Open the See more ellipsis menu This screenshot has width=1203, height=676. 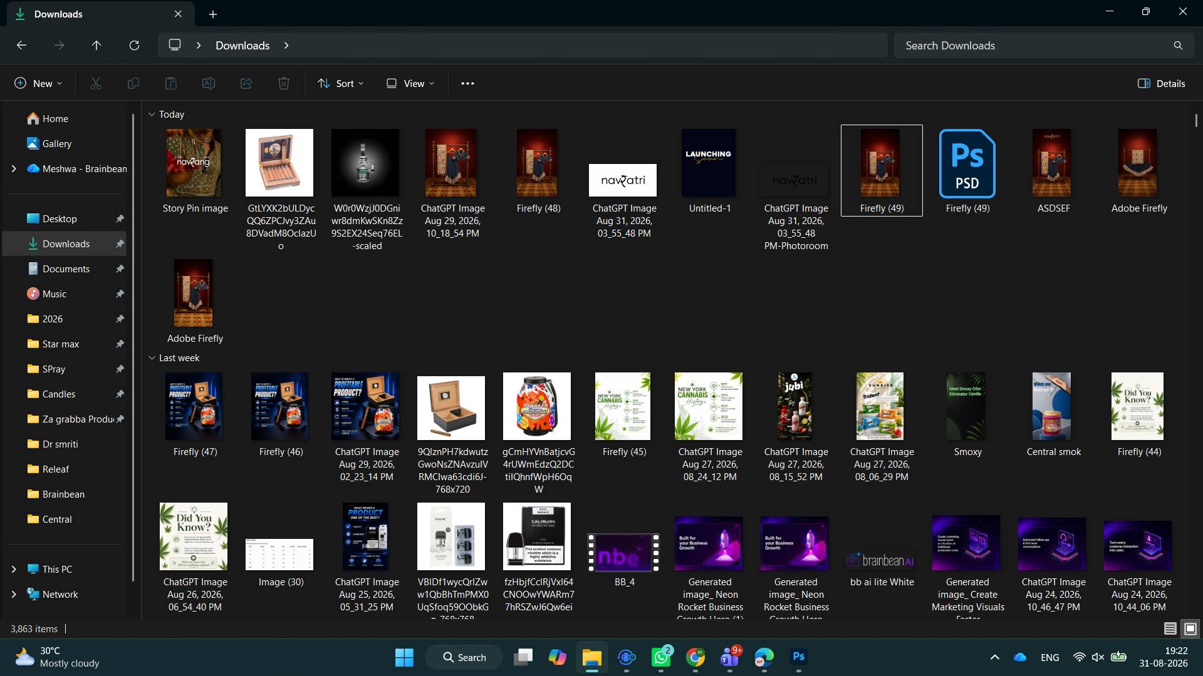(467, 83)
